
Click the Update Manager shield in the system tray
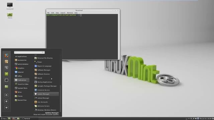pyautogui.click(x=198, y=119)
